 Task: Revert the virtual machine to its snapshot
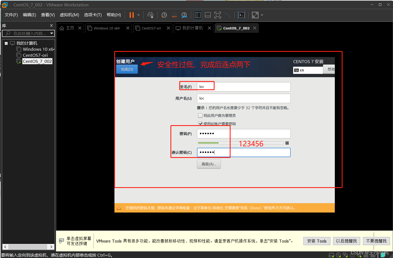(174, 15)
